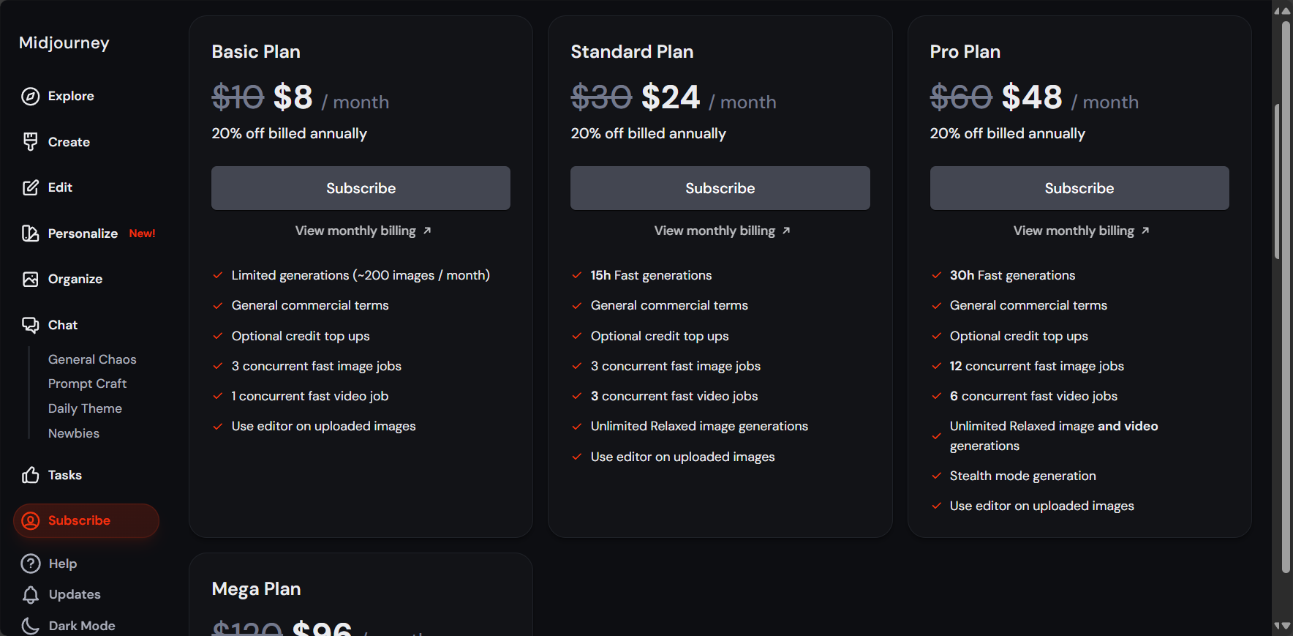The image size is (1293, 636).
Task: Open the Personalize icon in sidebar
Action: [x=30, y=233]
